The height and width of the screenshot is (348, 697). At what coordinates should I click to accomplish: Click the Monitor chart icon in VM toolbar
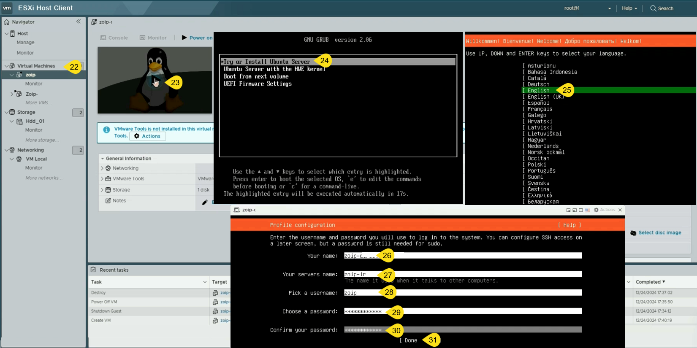coord(143,38)
